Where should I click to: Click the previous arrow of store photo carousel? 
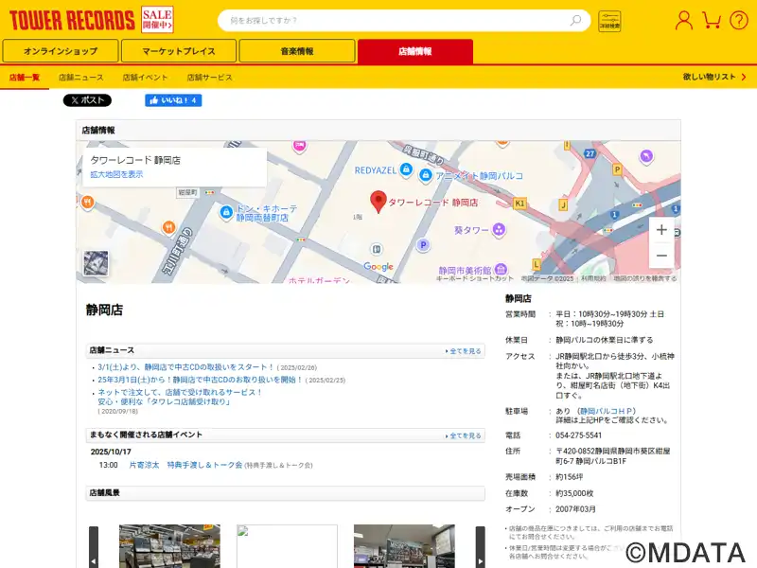coord(94,547)
